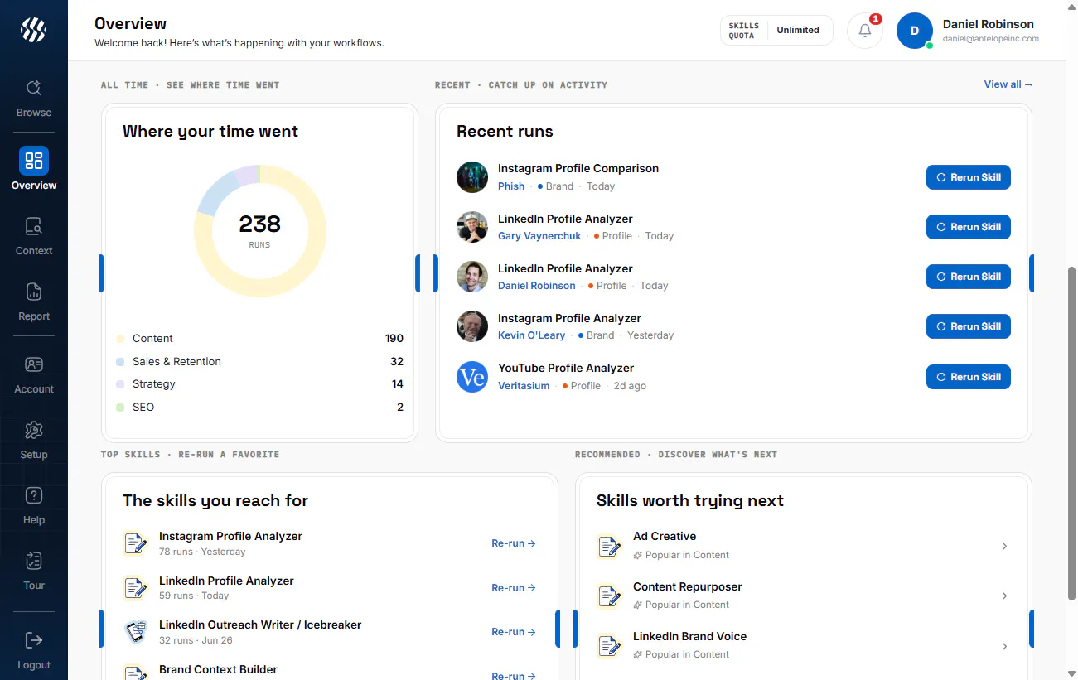Open the Kevin O'Leary profile link
Viewport: 1078px width, 680px height.
point(531,335)
